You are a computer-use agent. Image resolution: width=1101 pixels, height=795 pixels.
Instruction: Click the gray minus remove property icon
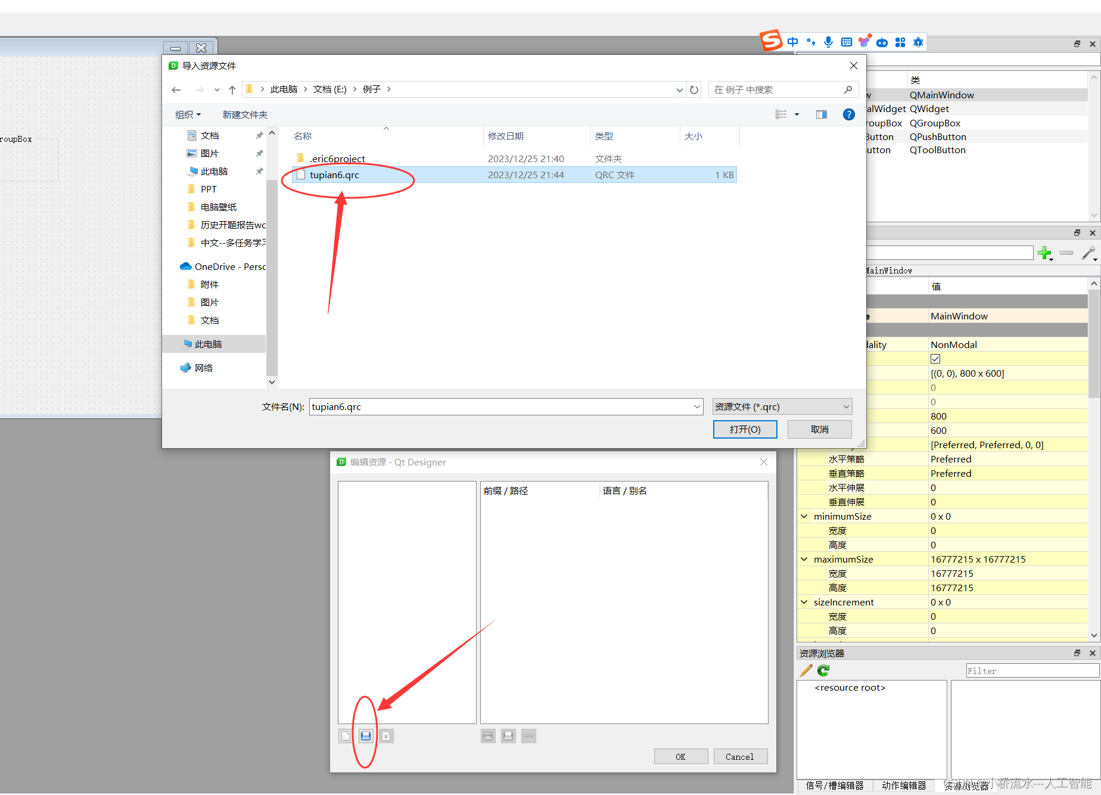click(1066, 253)
